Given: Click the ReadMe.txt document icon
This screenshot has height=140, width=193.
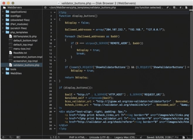Looking at the screenshot, I should [x=11, y=52].
